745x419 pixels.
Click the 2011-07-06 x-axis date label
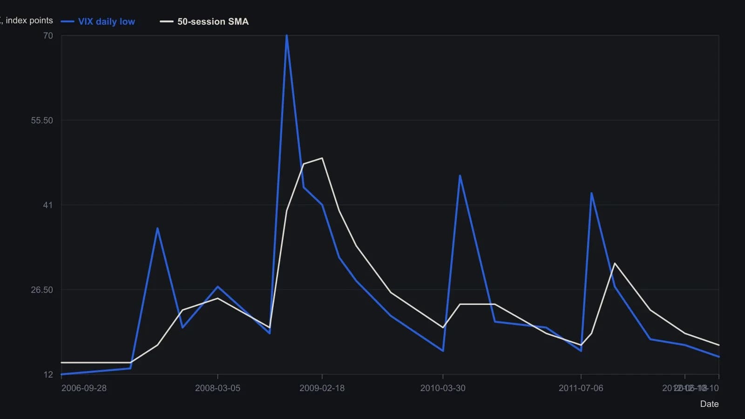(581, 388)
